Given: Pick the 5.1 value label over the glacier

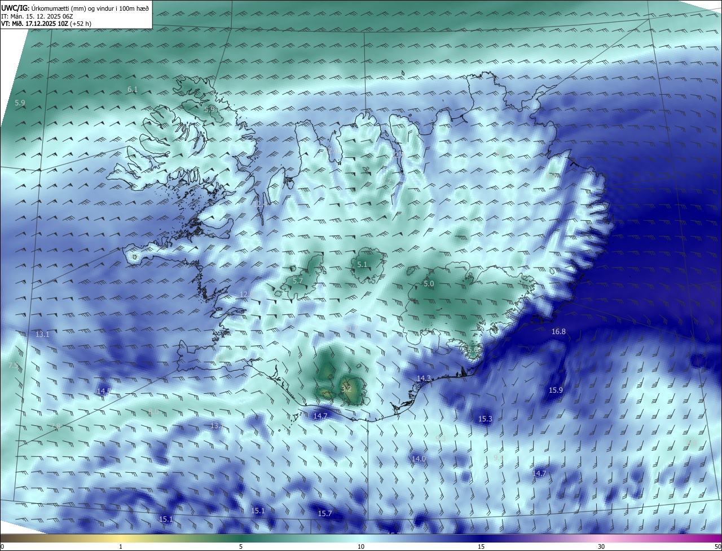Looking at the screenshot, I should [362, 265].
